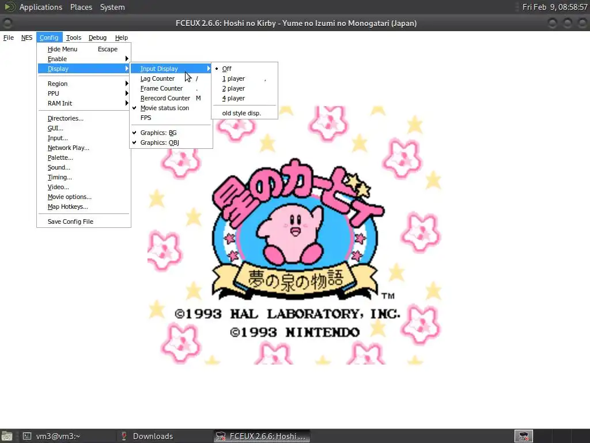Open Network Play... settings
This screenshot has height=443, width=590.
click(84, 148)
